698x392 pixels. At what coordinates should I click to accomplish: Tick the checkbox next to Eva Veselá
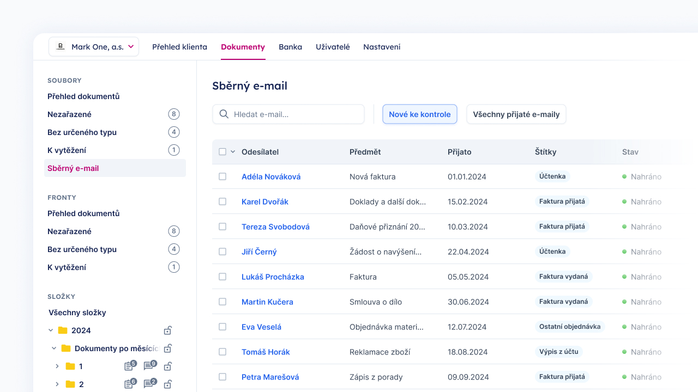[x=222, y=327]
